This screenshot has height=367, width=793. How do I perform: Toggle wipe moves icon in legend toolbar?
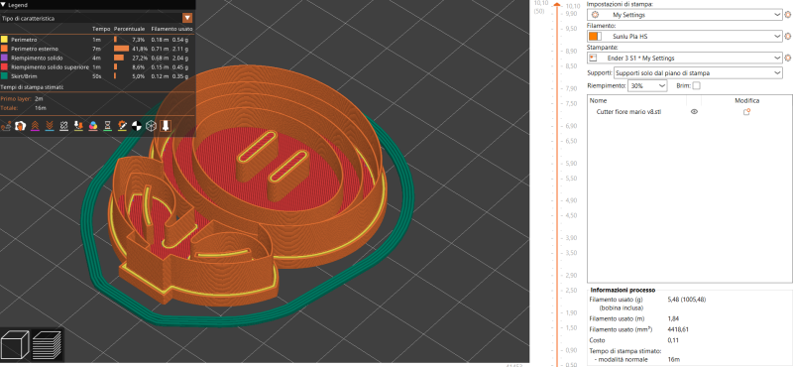[x=21, y=126]
